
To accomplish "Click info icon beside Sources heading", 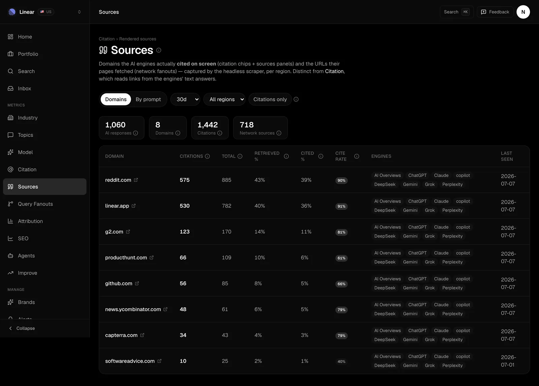I will [159, 50].
